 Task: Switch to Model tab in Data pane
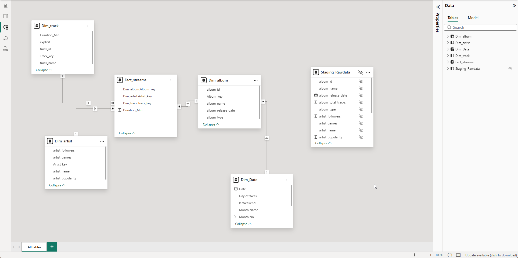(x=473, y=18)
